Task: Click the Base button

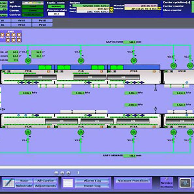Action: pos(24,181)
